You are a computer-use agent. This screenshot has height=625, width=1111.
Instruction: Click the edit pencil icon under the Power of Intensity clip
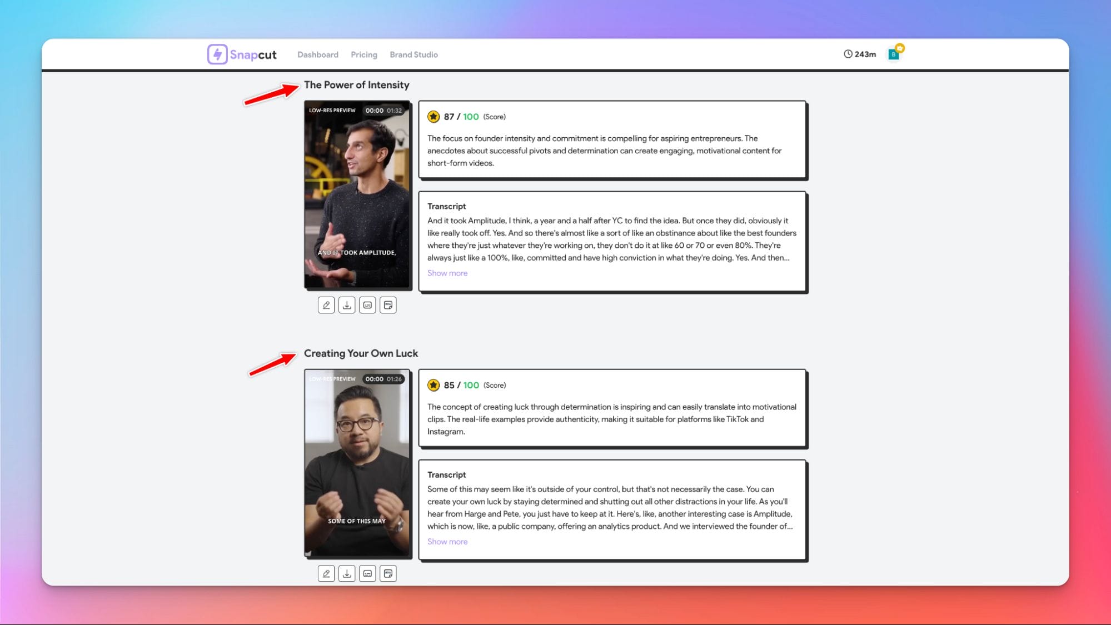click(x=326, y=305)
